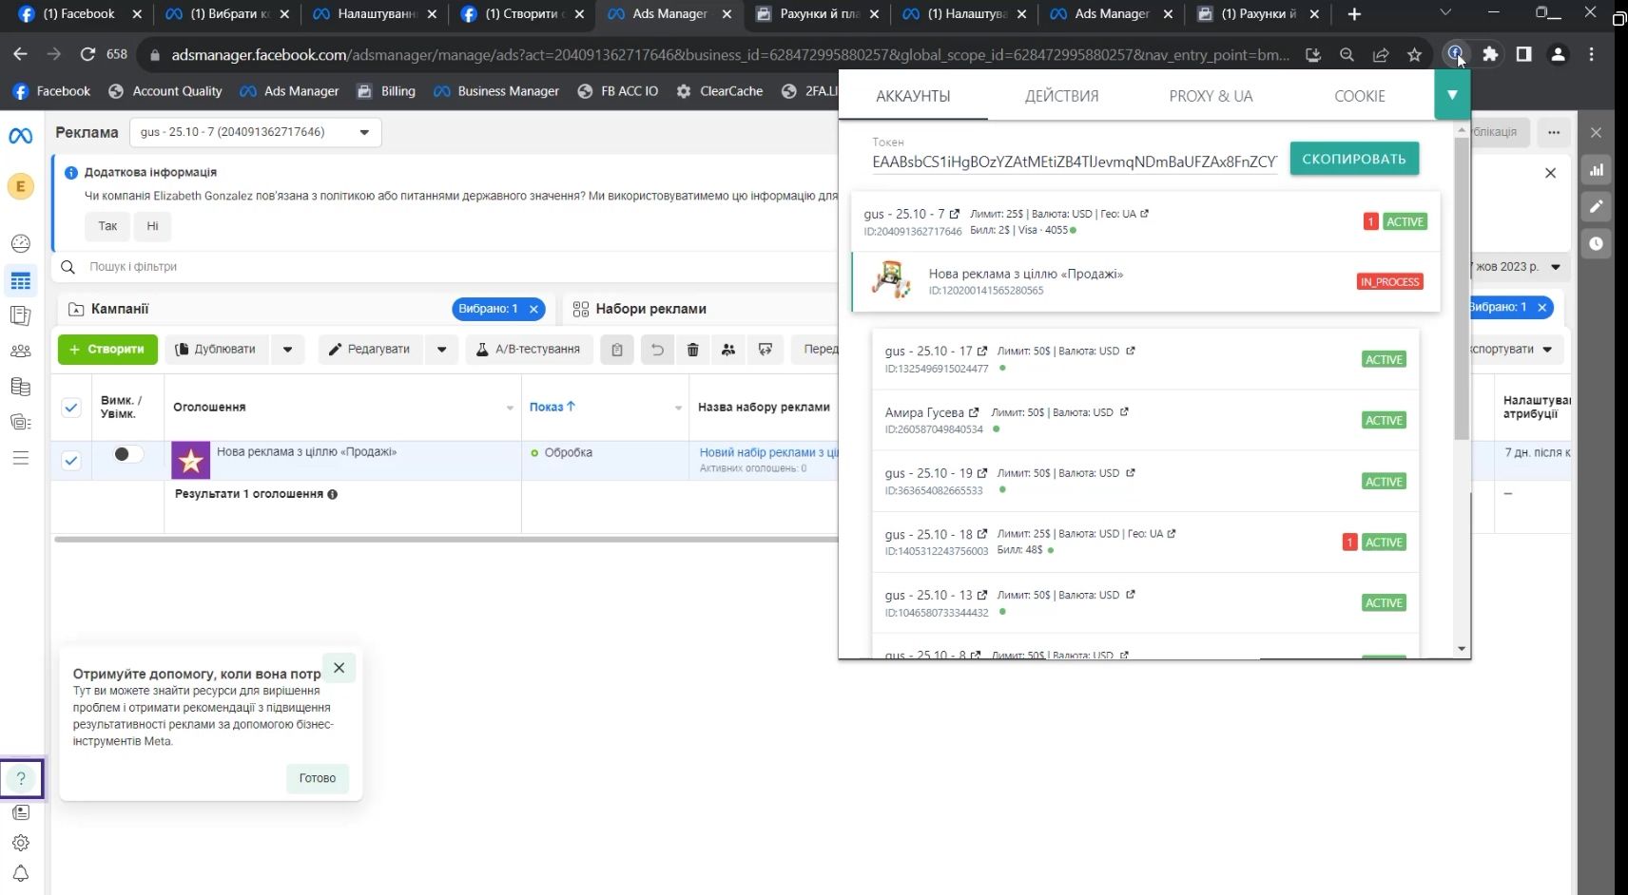Answer Так in the info banner
Image resolution: width=1628 pixels, height=895 pixels.
107,226
